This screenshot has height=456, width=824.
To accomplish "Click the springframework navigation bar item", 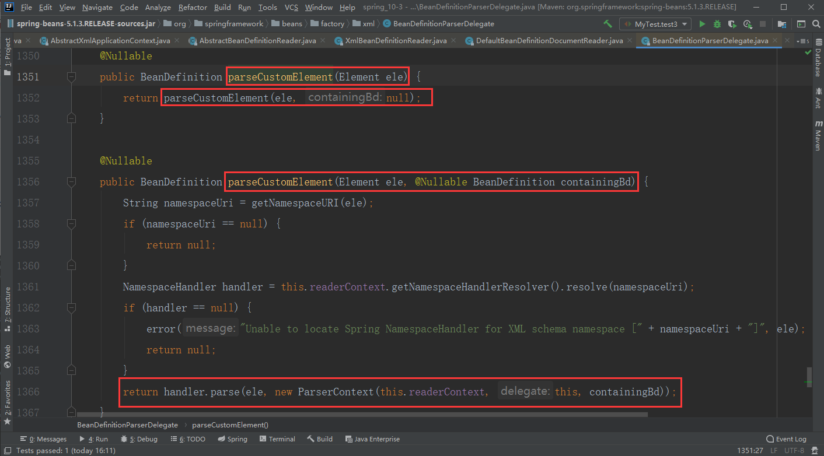I will [229, 24].
